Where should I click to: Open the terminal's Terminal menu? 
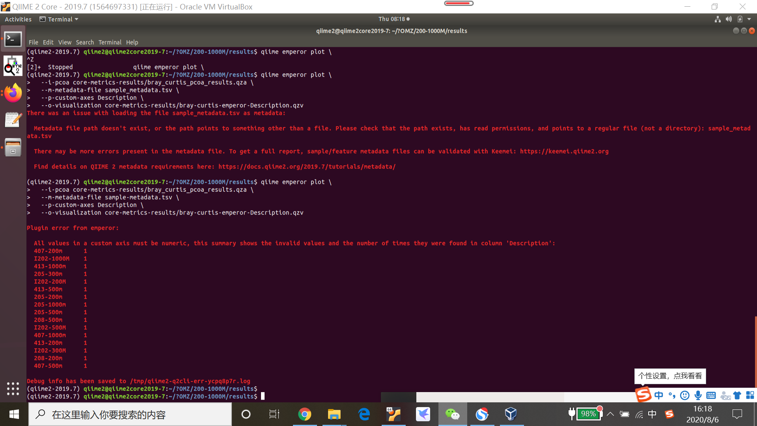click(x=110, y=42)
